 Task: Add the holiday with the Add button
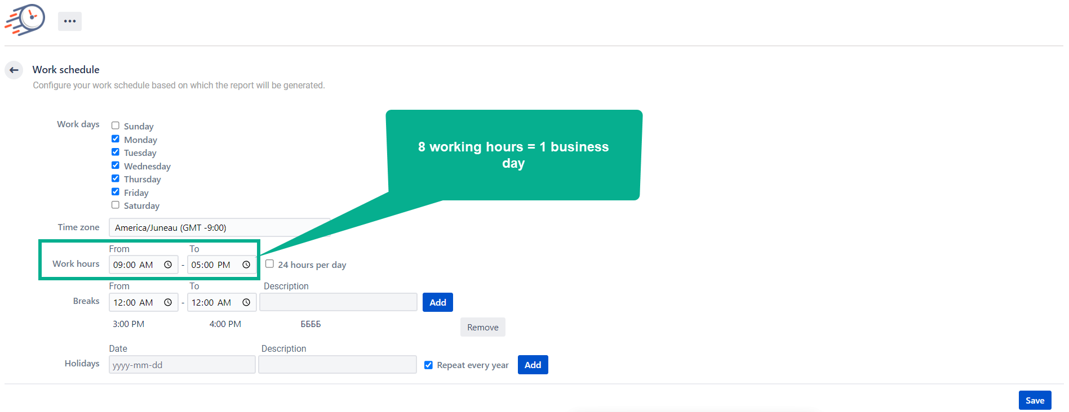533,365
